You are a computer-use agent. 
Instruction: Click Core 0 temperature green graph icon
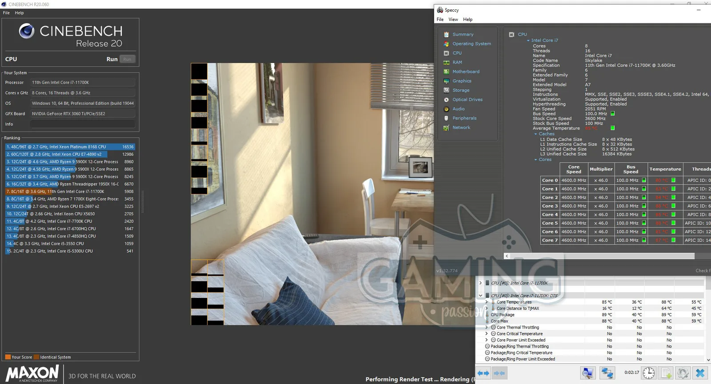673,180
